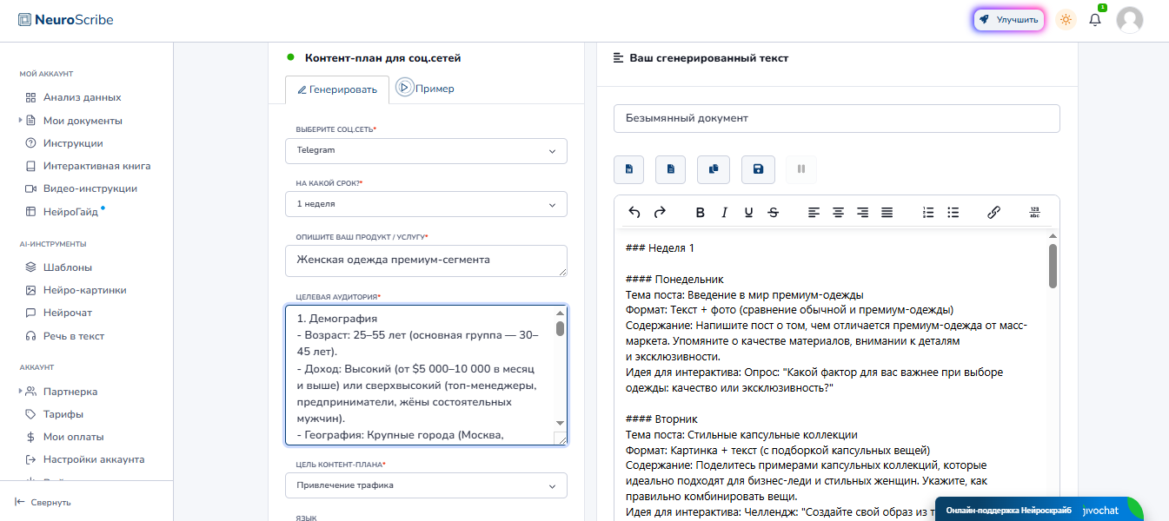Insert a hyperlink
1169x521 pixels.
click(993, 212)
